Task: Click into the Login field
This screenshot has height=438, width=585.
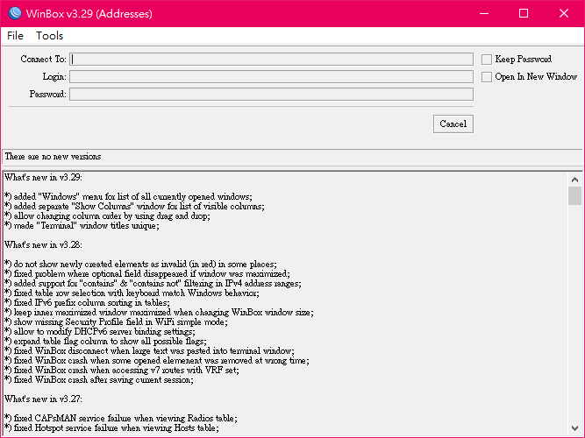Action: pos(271,76)
